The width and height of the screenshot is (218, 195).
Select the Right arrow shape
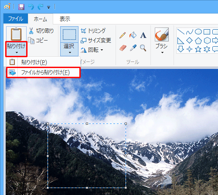click(215, 41)
